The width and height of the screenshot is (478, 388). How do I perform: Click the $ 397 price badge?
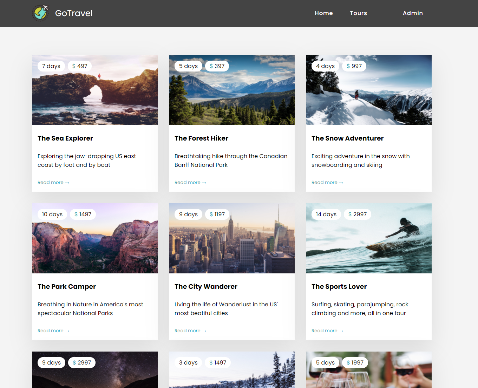click(x=217, y=66)
